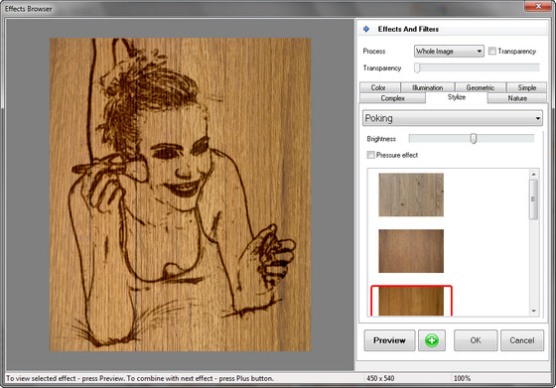Image resolution: width=556 pixels, height=388 pixels.
Task: Click the Preview button
Action: click(x=389, y=340)
